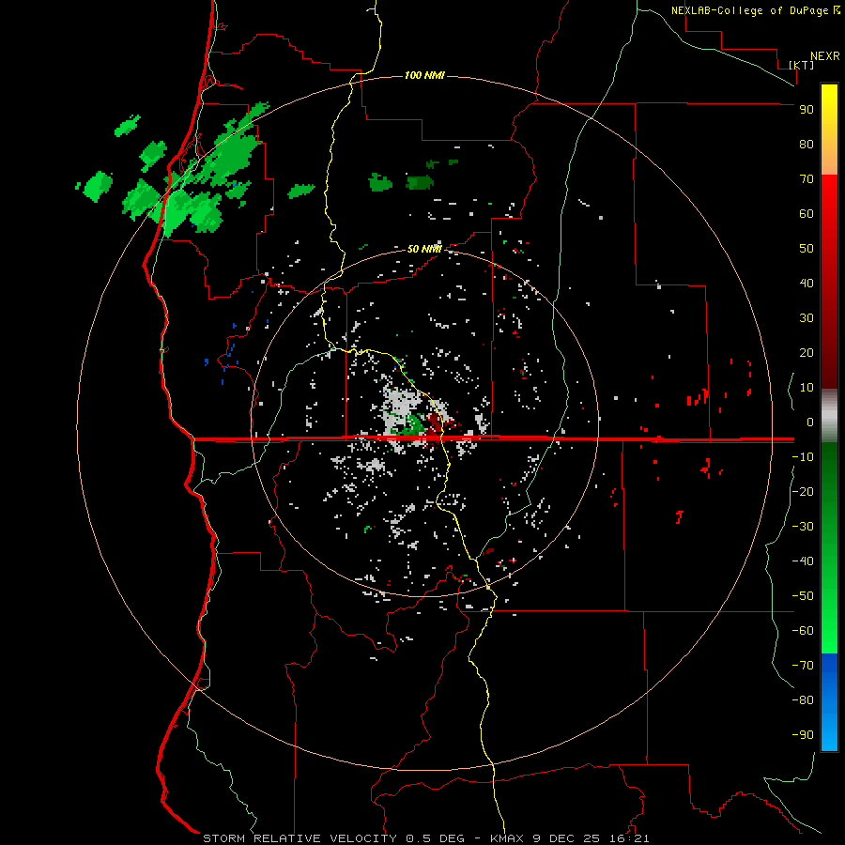Click the NEXR label above the scale
845x845 pixels.
pos(825,56)
